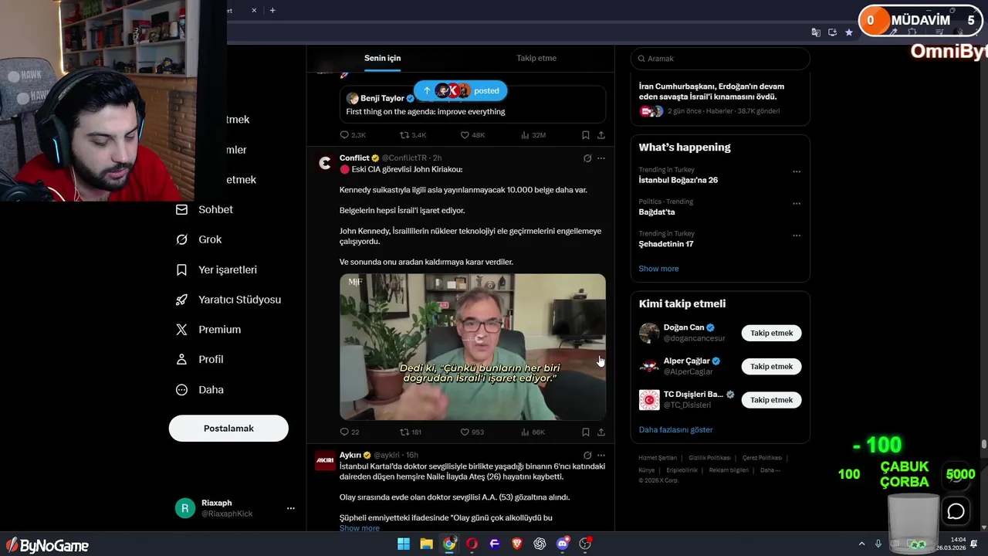
Task: Follow TC Dışişleri Bakanlığı
Action: (x=772, y=400)
